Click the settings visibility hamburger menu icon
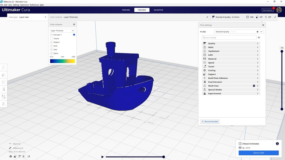Screen dimensions: 285x160 pos(259,38)
